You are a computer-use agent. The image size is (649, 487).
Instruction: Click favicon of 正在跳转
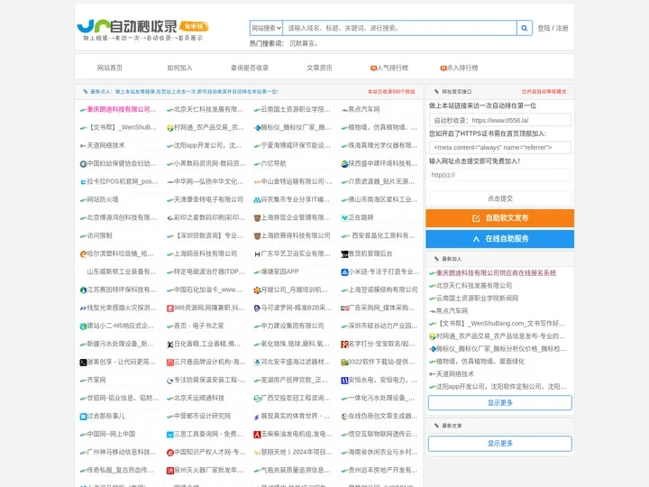pyautogui.click(x=344, y=218)
